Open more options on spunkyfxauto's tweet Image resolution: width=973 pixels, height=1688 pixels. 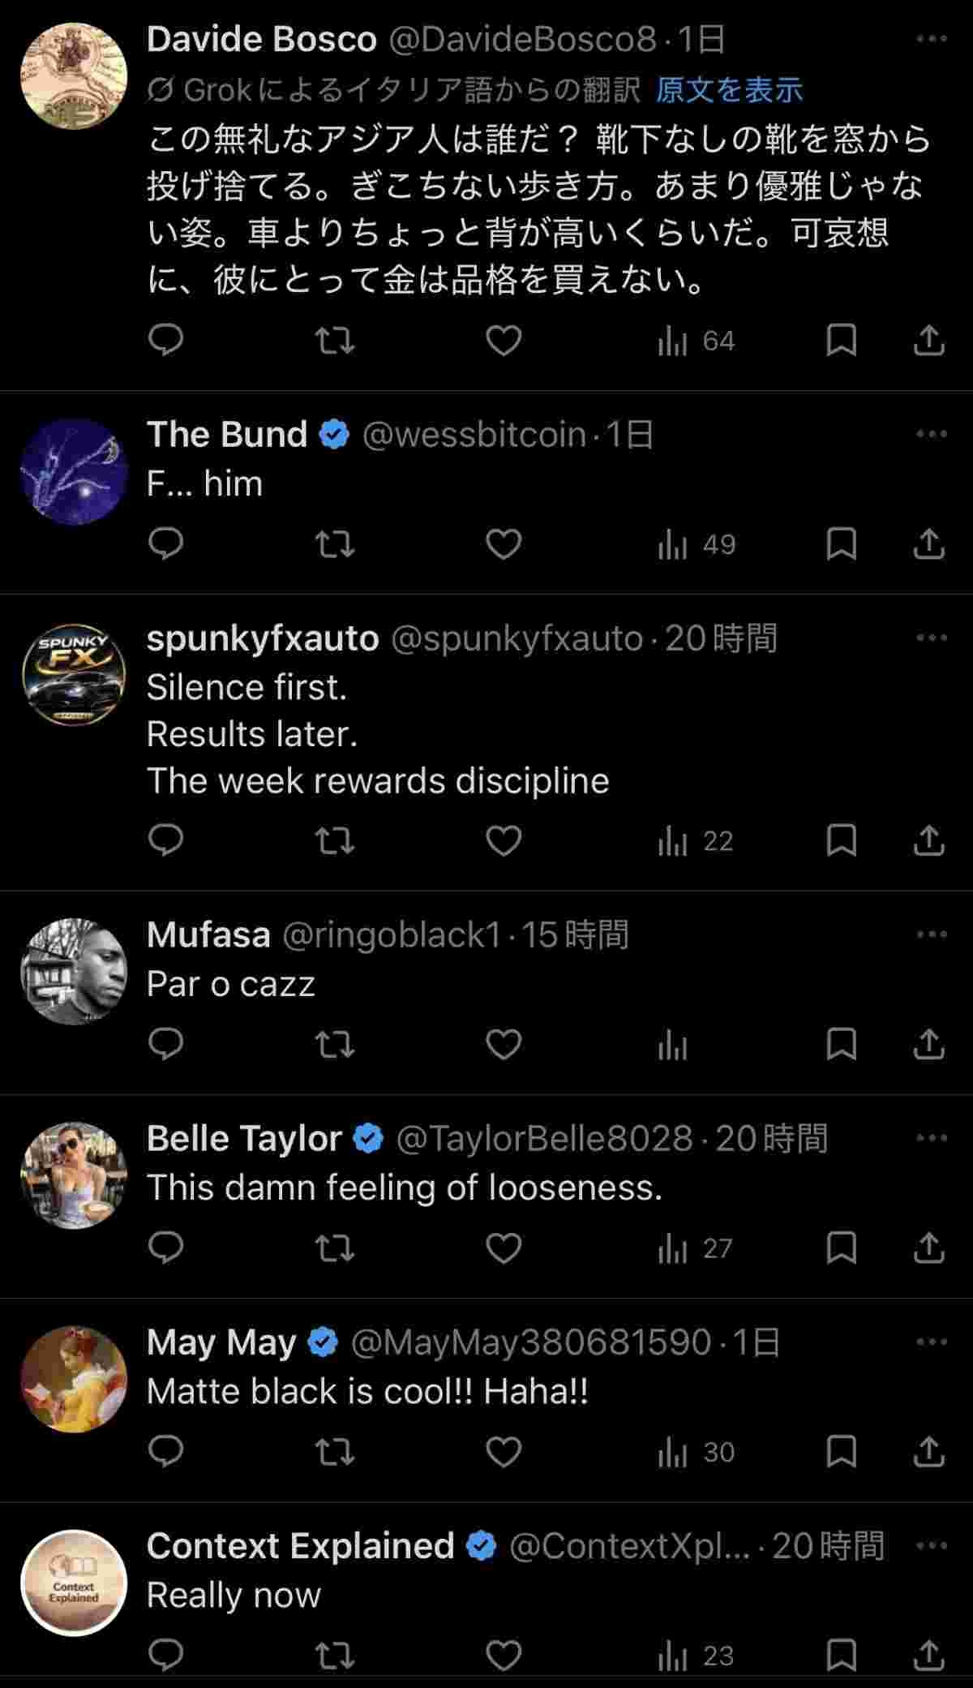click(x=931, y=638)
